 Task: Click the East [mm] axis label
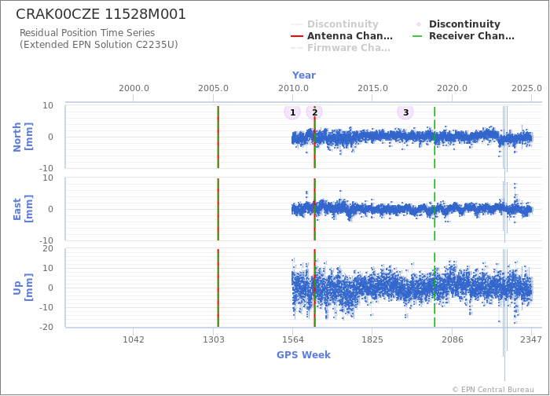click(x=23, y=209)
